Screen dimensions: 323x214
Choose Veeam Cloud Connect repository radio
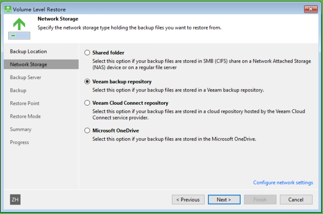coord(87,103)
